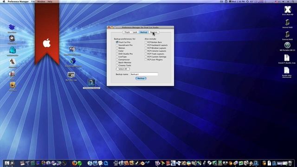Switch to the Restore tab
297x167 pixels.
point(154,32)
